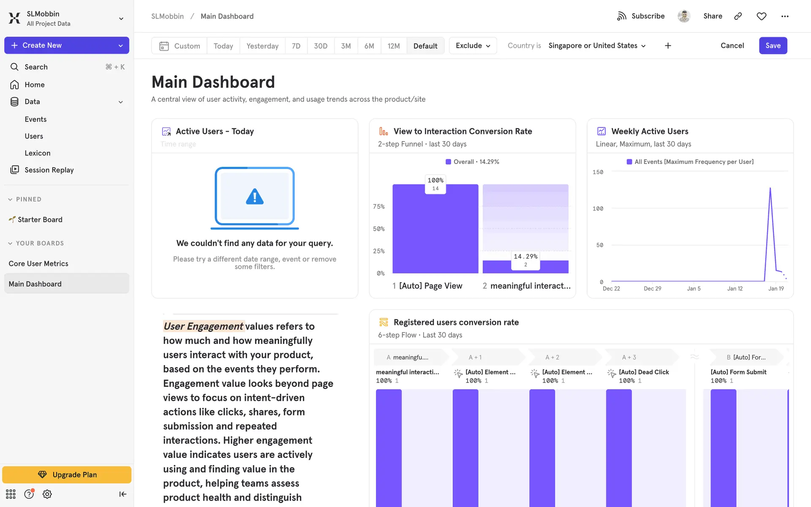Toggle All Events legend in Weekly chart

(x=690, y=162)
